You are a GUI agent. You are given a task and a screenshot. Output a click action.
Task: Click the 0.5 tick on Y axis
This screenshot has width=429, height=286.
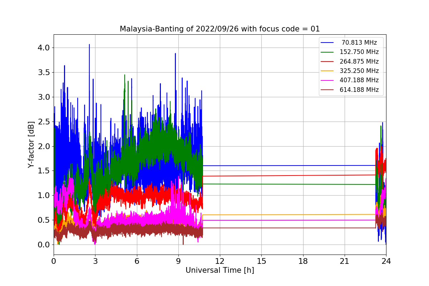point(44,220)
